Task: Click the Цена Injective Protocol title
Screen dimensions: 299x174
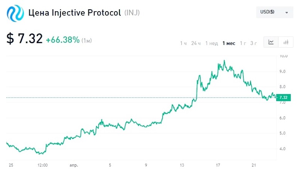Action: pyautogui.click(x=75, y=13)
